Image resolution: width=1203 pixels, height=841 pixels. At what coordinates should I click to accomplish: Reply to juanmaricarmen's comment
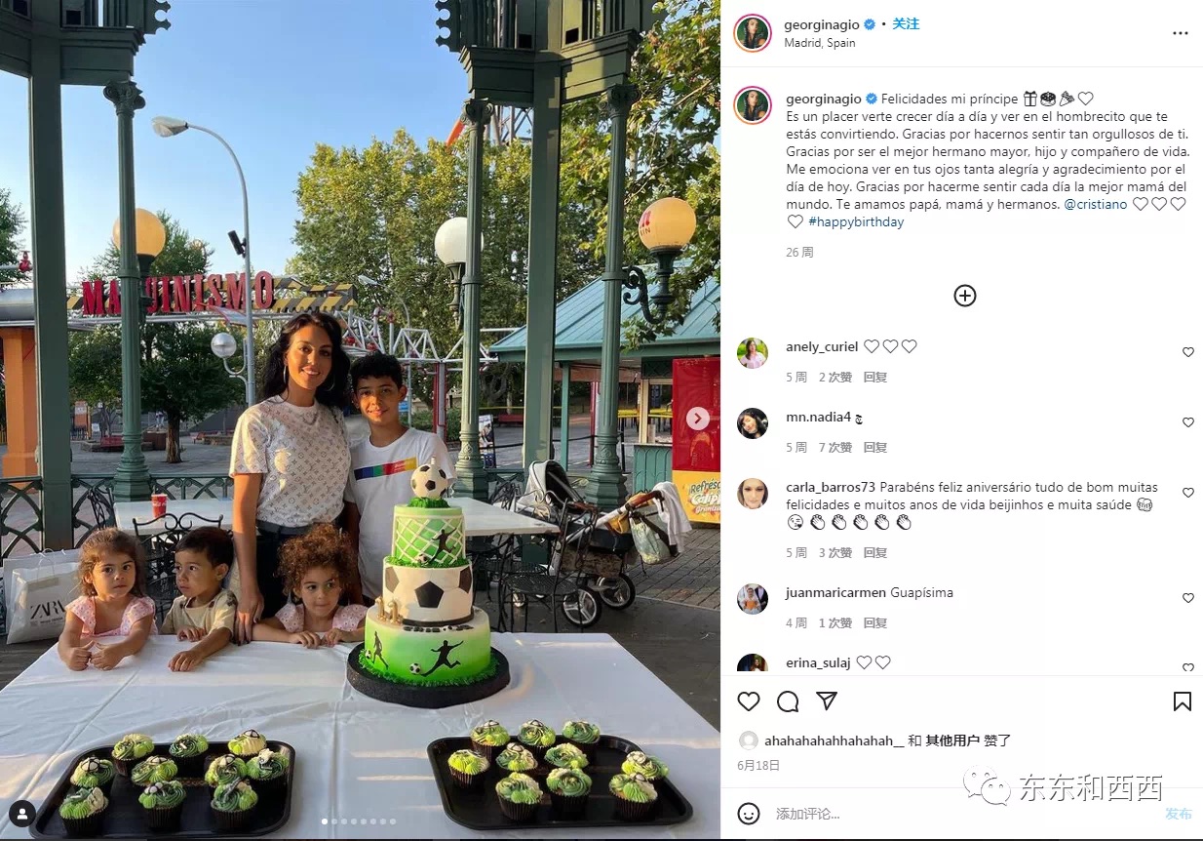[874, 623]
